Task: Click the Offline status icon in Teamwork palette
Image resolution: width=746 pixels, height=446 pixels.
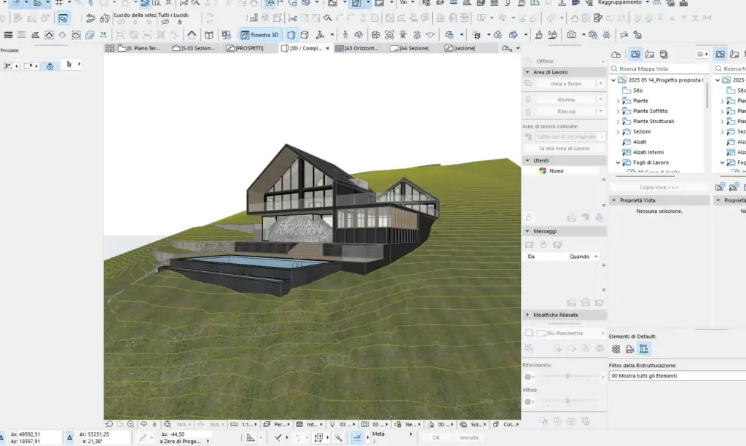Action: point(529,61)
